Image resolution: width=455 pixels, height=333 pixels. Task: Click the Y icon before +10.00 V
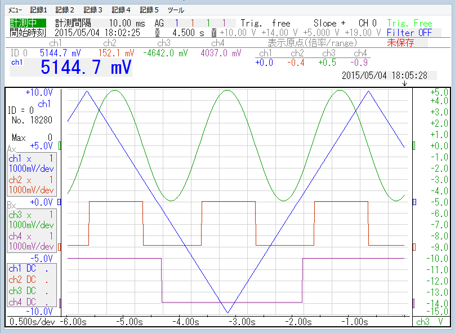[214, 33]
